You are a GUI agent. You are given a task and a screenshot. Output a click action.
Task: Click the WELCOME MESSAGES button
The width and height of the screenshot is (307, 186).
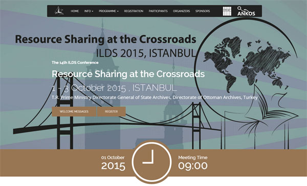74,111
